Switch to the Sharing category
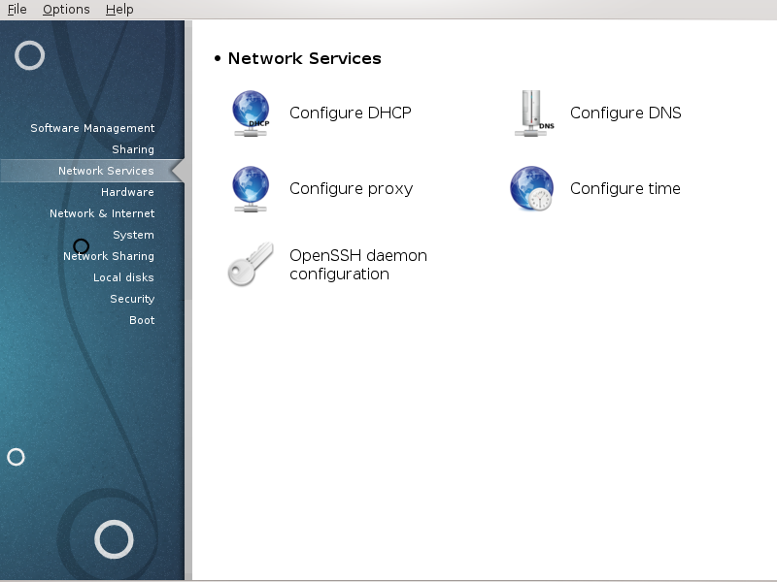 point(133,149)
